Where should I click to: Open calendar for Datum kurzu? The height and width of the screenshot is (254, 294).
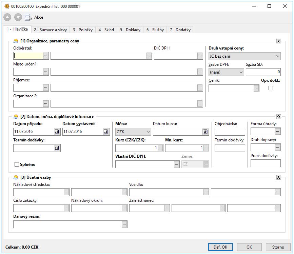205,132
